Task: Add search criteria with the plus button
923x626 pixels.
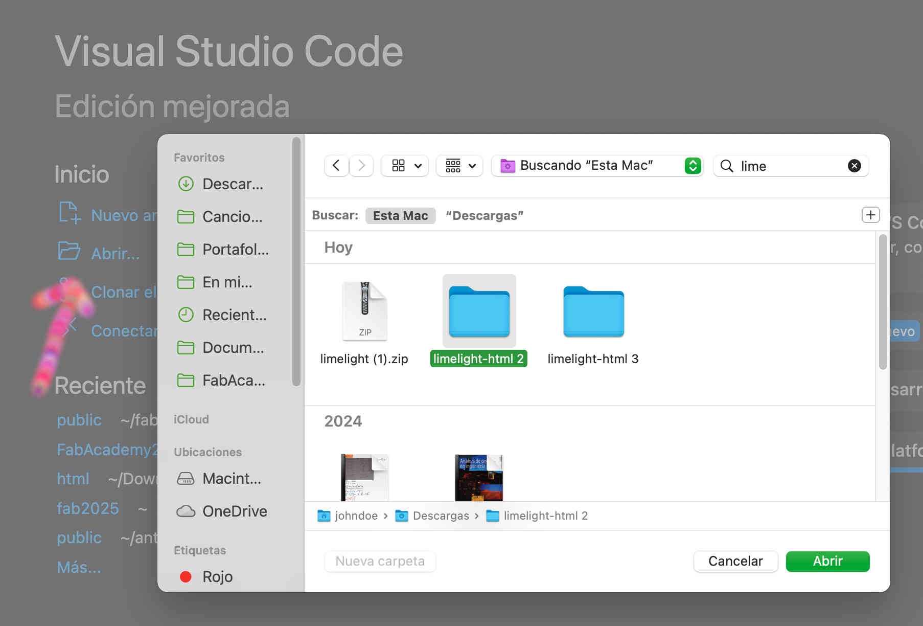Action: coord(870,215)
